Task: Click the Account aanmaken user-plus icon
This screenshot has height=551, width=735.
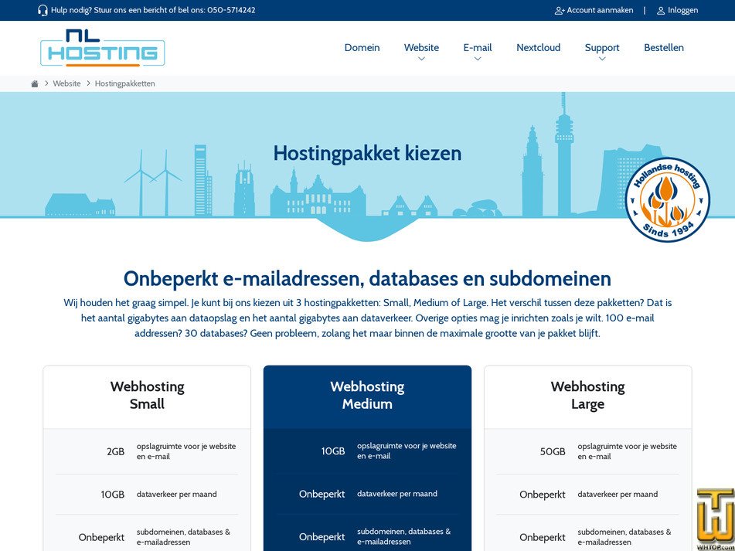Action: pyautogui.click(x=560, y=10)
